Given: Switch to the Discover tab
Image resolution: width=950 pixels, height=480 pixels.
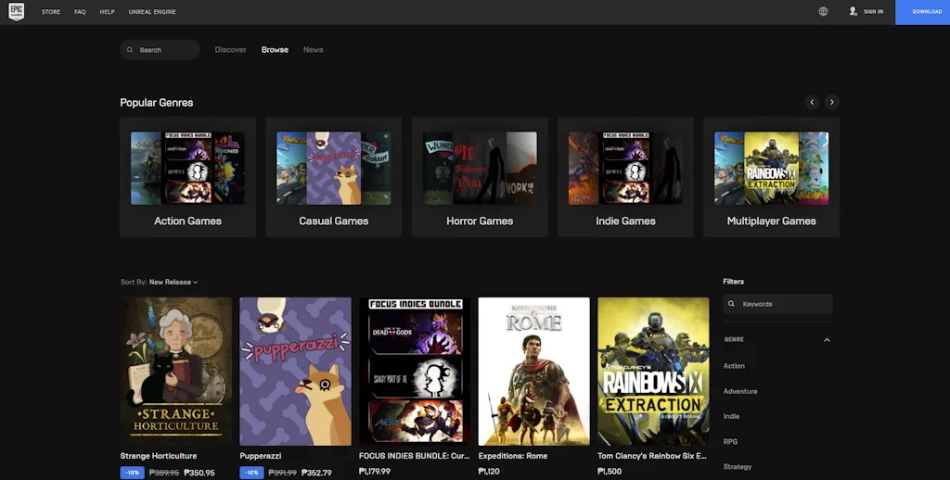Looking at the screenshot, I should tap(230, 50).
